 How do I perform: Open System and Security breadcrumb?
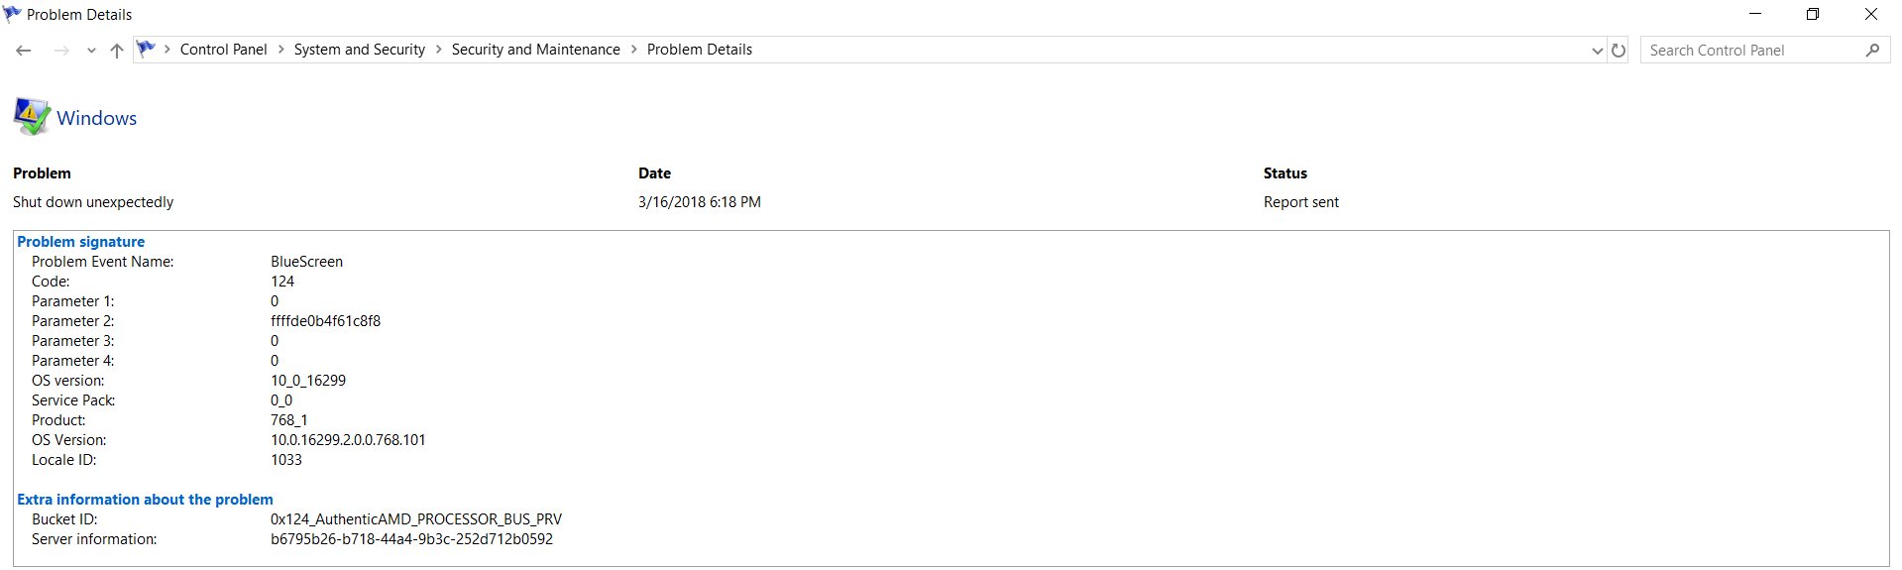coord(360,50)
